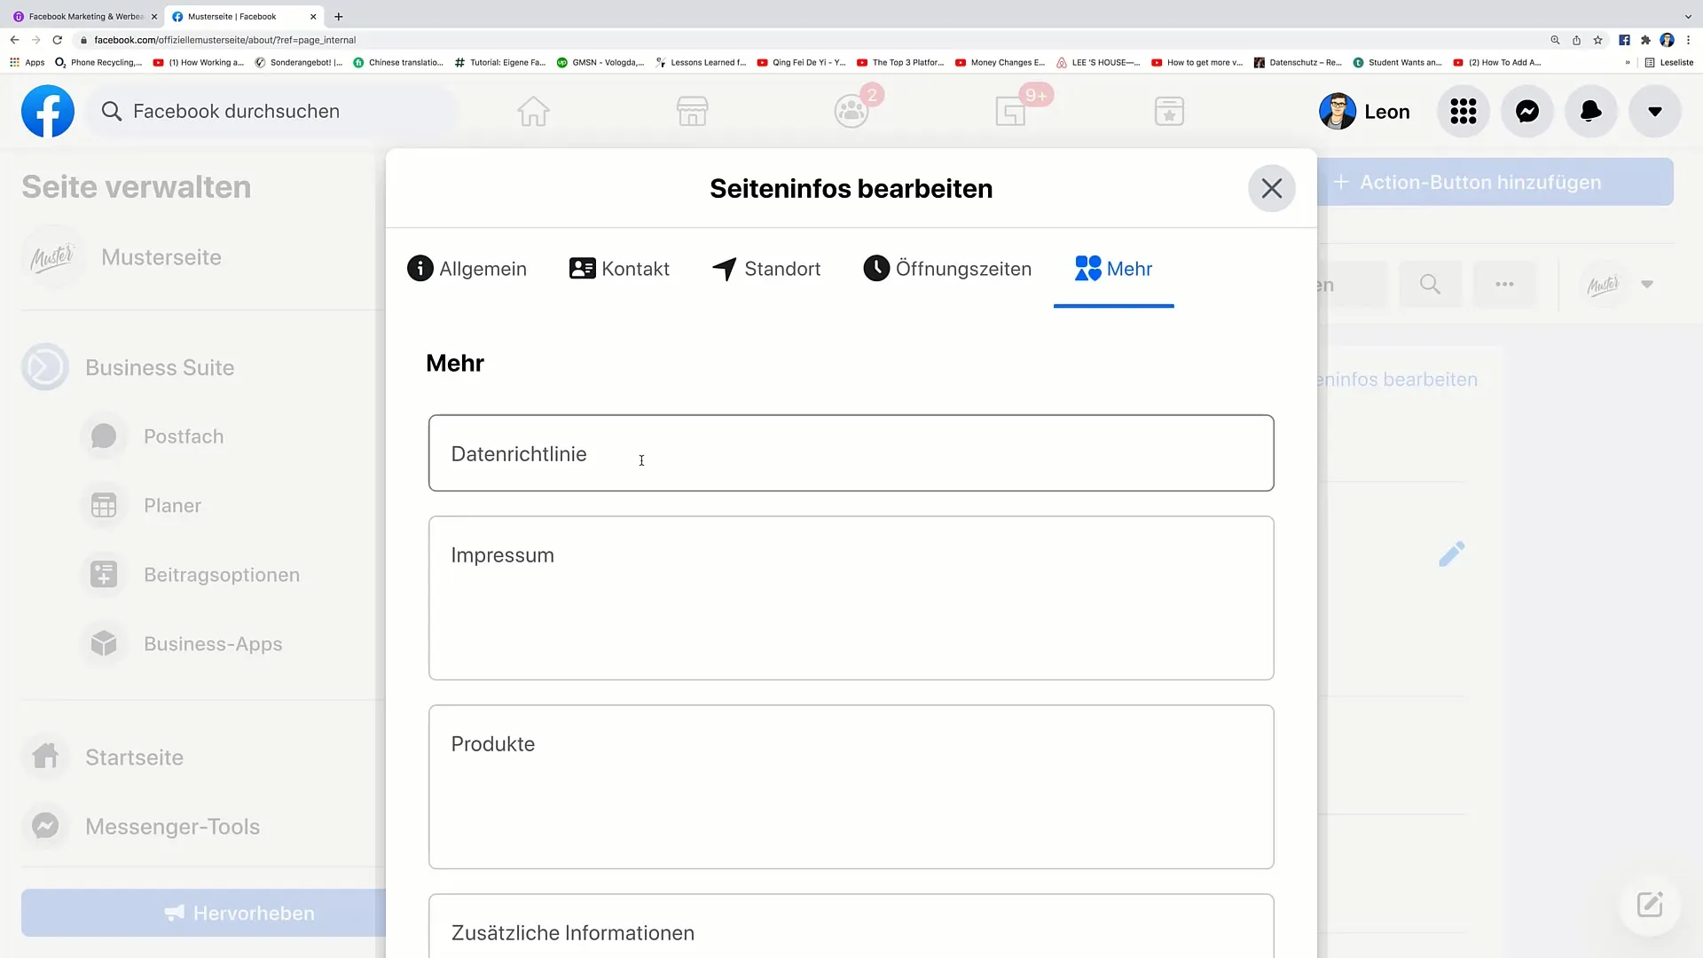The image size is (1703, 958).
Task: Open Messenger from the top bar
Action: click(1527, 112)
